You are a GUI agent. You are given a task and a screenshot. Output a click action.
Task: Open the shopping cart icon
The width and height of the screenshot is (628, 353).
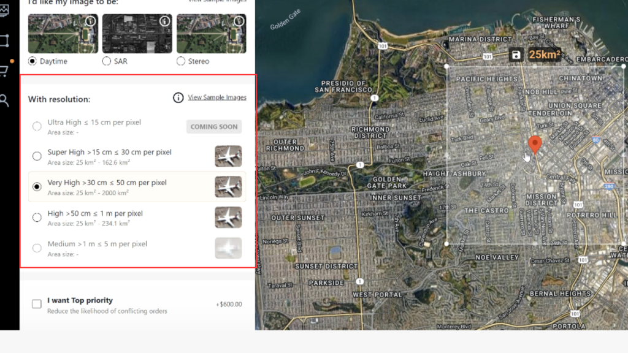click(4, 71)
